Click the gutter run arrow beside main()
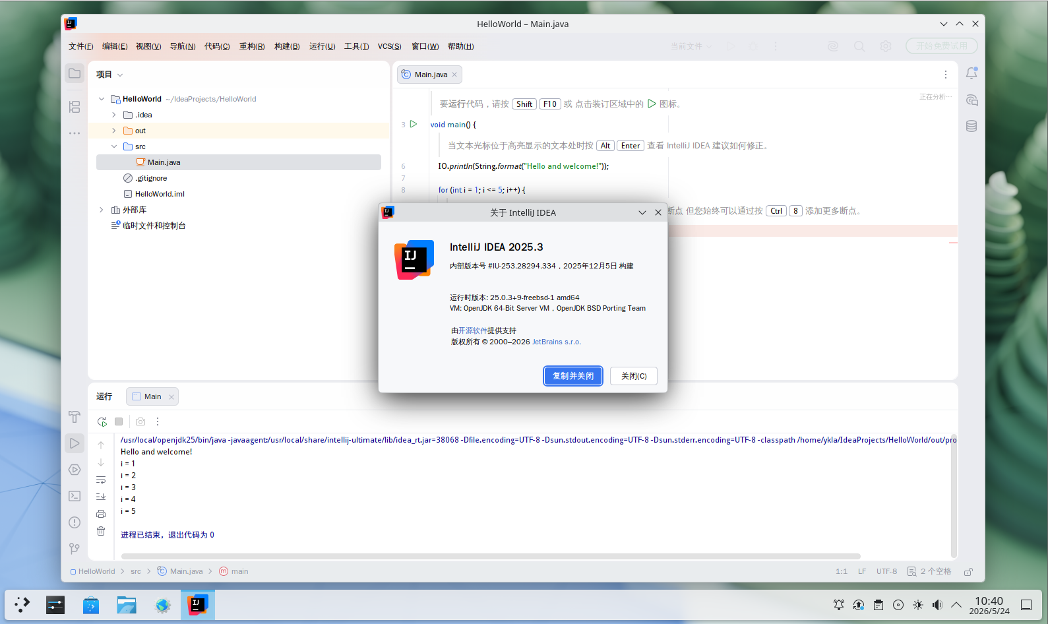The width and height of the screenshot is (1048, 624). point(414,124)
